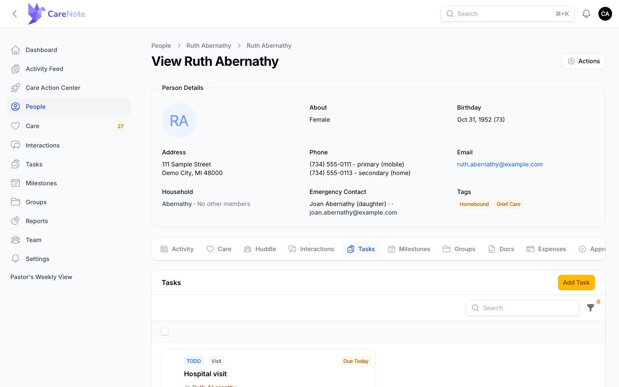619x387 pixels.
Task: Open the CA user avatar menu
Action: (x=605, y=14)
